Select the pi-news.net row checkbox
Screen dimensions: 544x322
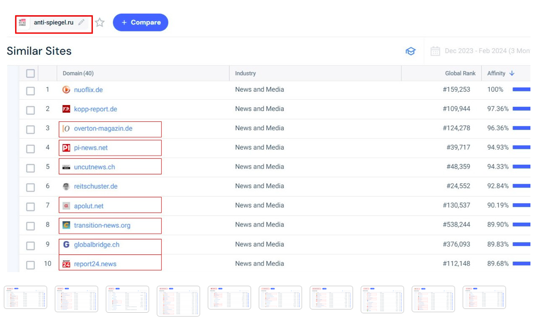(x=30, y=149)
